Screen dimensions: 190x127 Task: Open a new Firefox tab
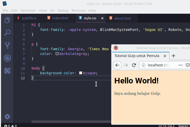point(173,56)
